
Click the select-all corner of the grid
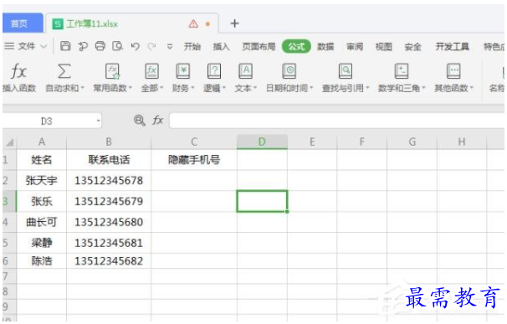10,142
